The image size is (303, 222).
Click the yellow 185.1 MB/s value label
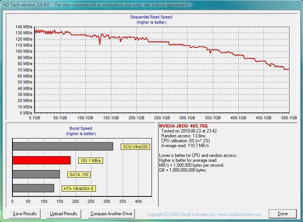click(x=90, y=160)
